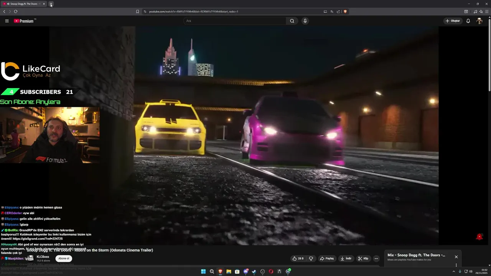Open File Explorer from the taskbar

229,271
